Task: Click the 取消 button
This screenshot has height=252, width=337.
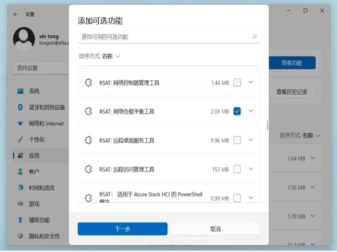Action: [215, 229]
